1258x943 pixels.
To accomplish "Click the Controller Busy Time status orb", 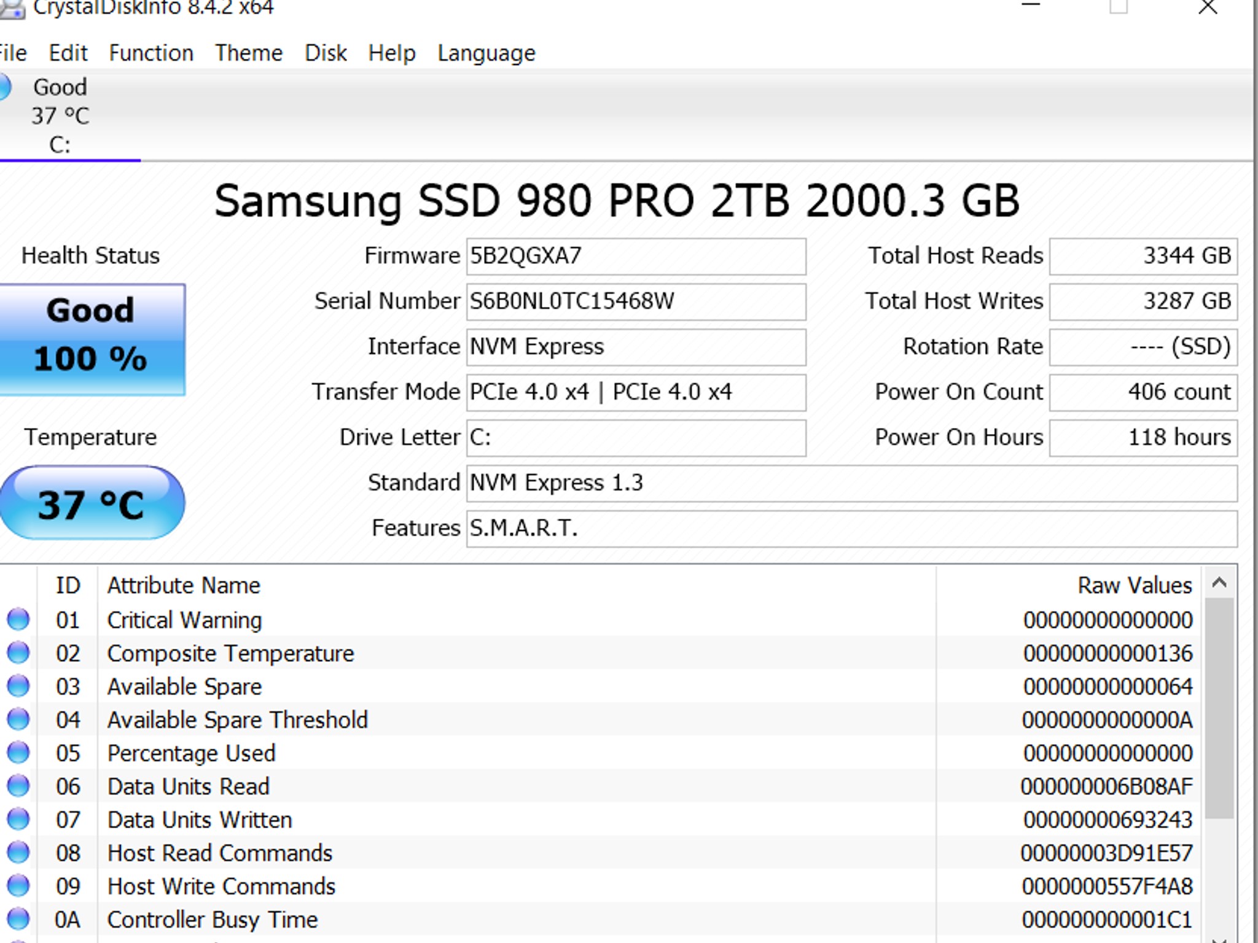I will pyautogui.click(x=18, y=919).
